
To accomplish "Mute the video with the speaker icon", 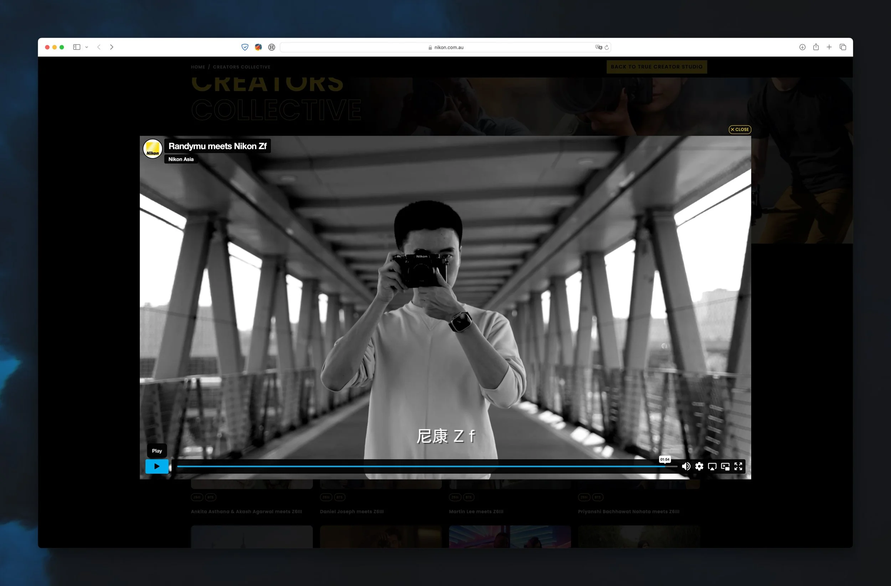I will click(x=686, y=466).
